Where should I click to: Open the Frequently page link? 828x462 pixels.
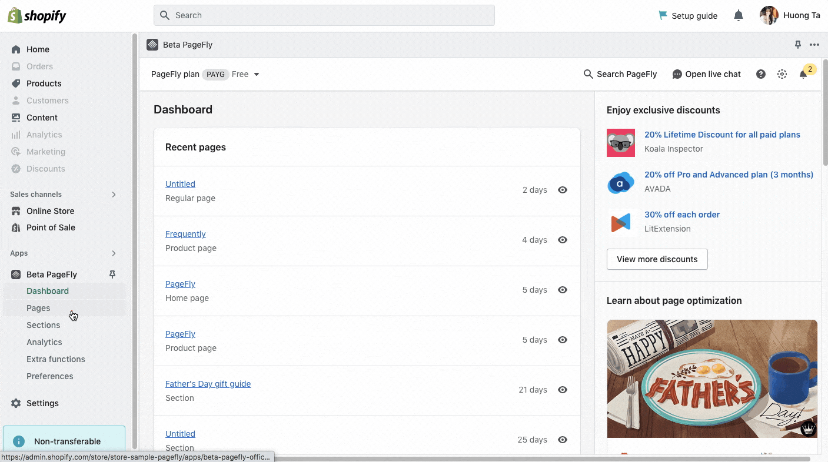(x=185, y=234)
